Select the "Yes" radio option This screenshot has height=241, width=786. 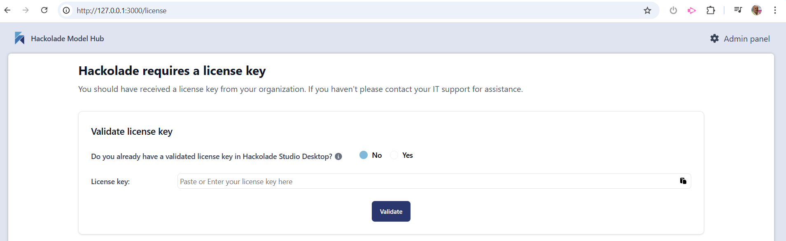394,155
